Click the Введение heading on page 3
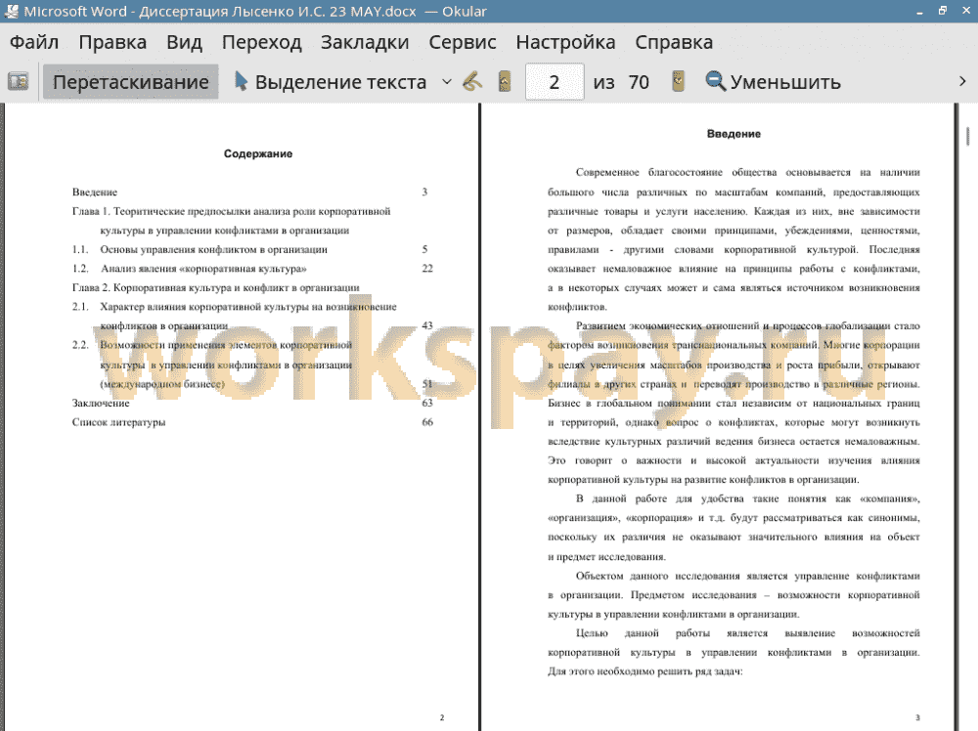This screenshot has width=978, height=731. (x=733, y=134)
